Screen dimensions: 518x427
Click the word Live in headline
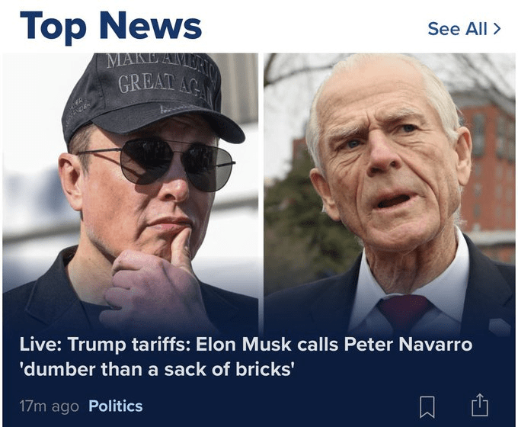39,345
